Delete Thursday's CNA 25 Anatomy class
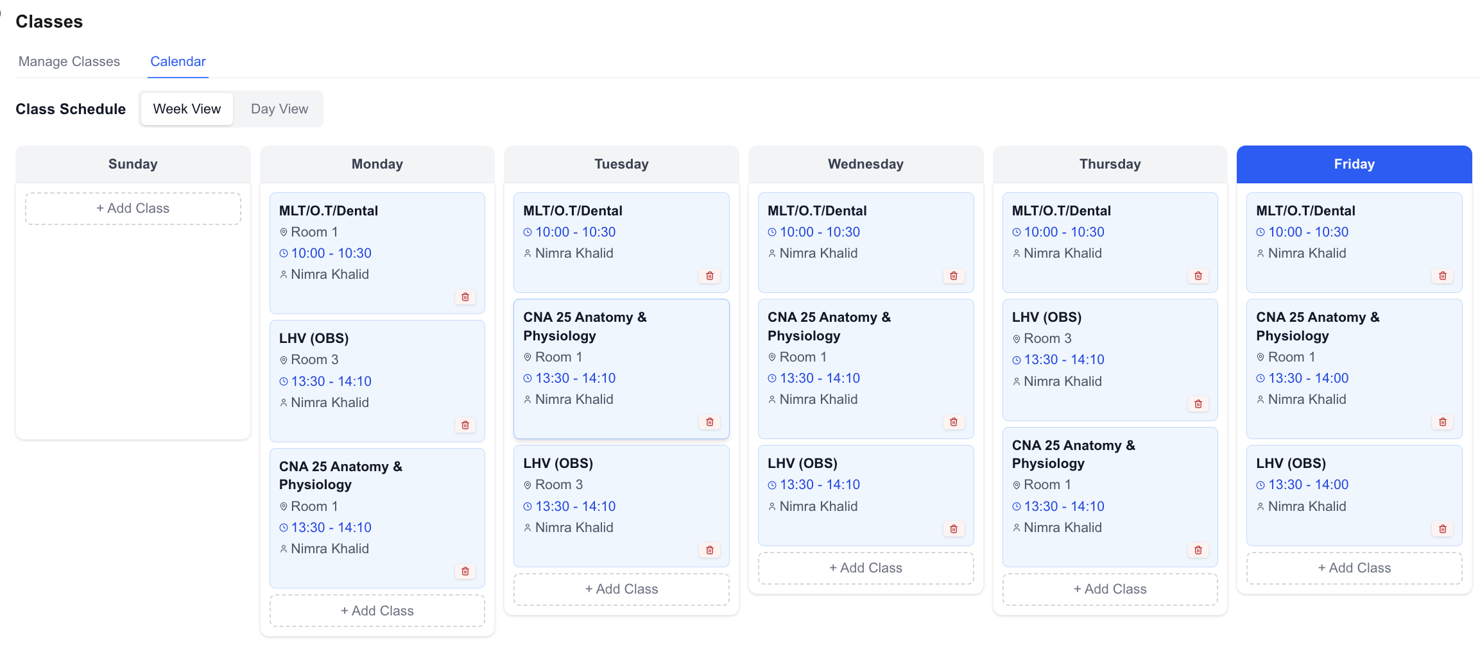 pyautogui.click(x=1198, y=550)
